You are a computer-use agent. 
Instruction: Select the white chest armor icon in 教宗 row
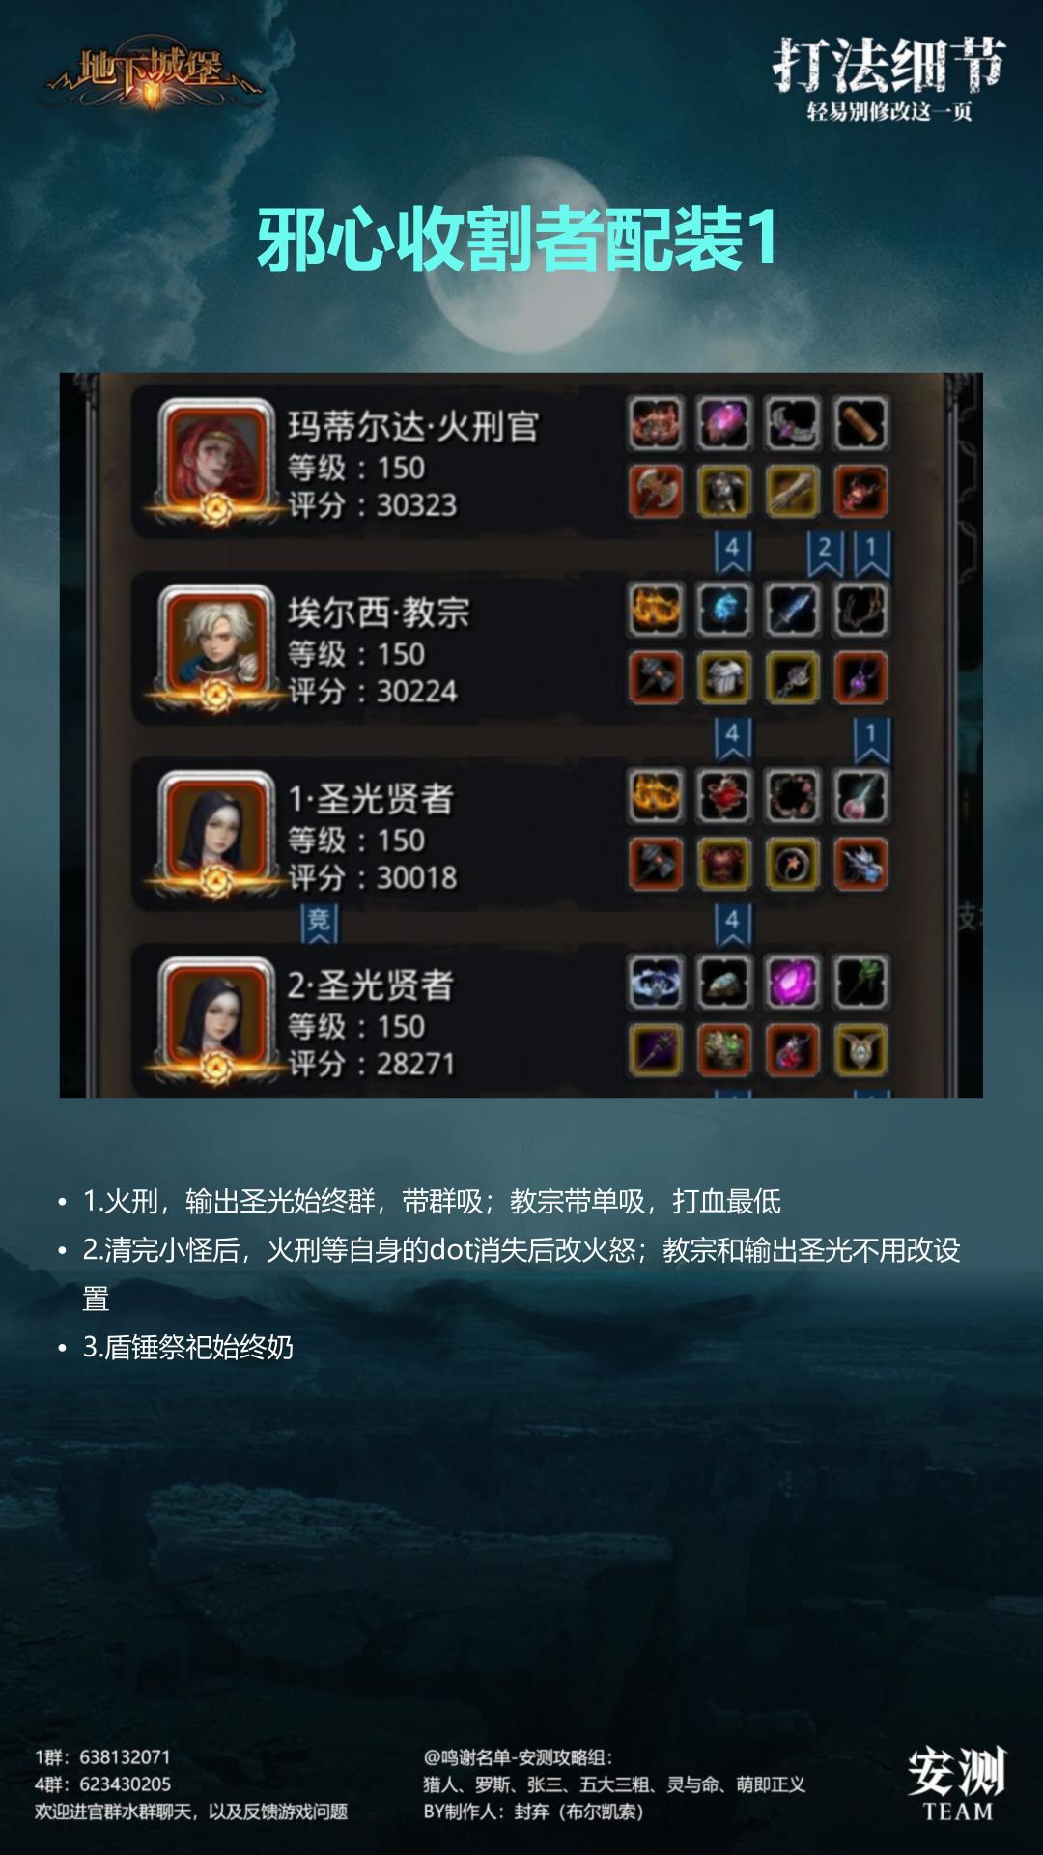pos(724,677)
